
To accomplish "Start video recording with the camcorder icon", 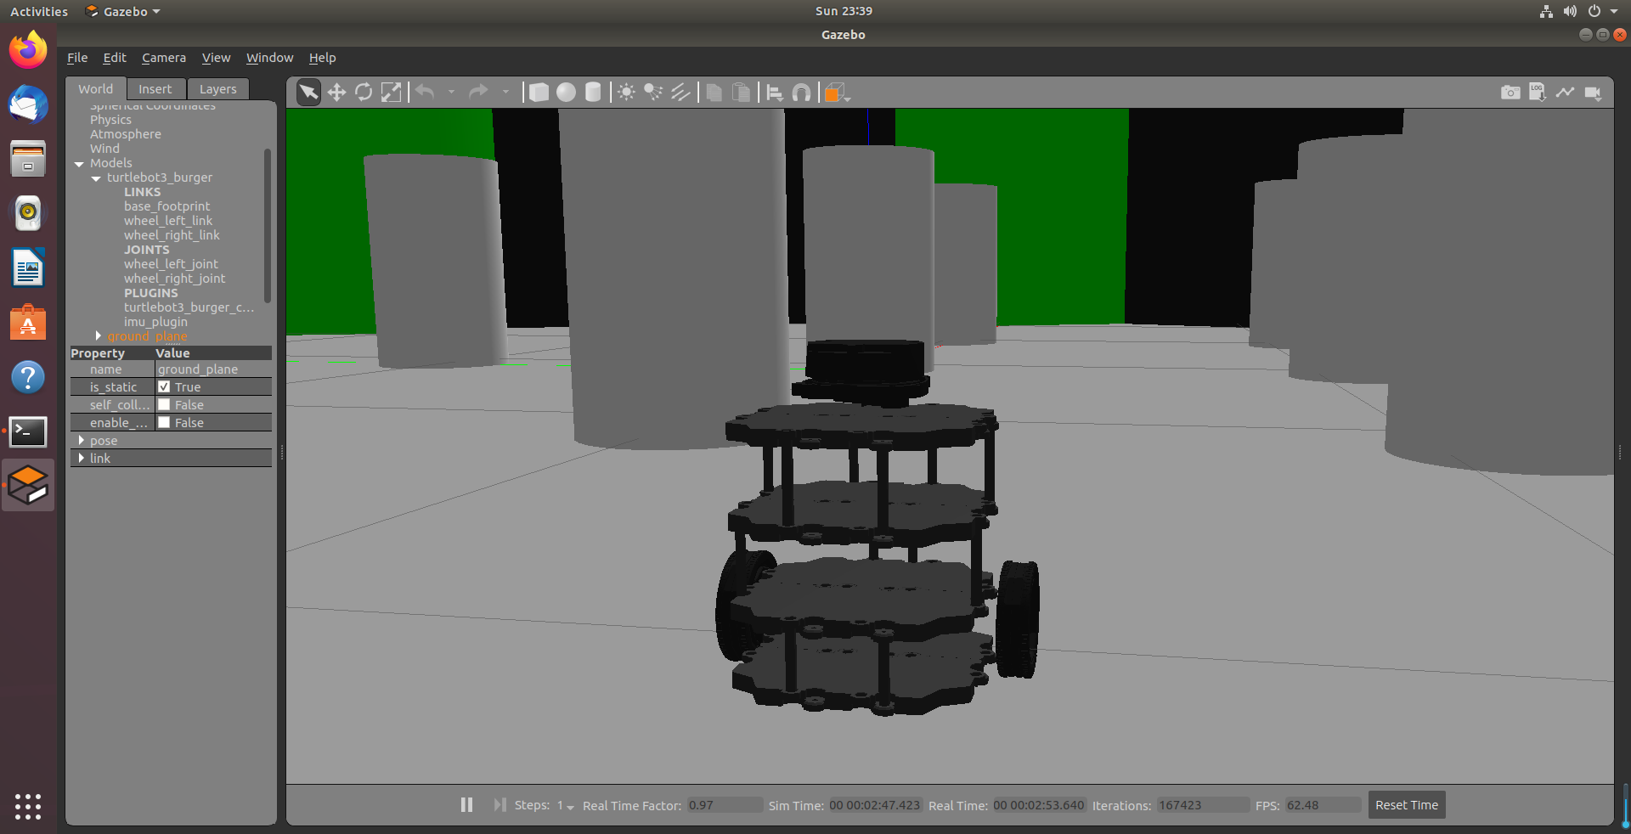I will 1594,93.
